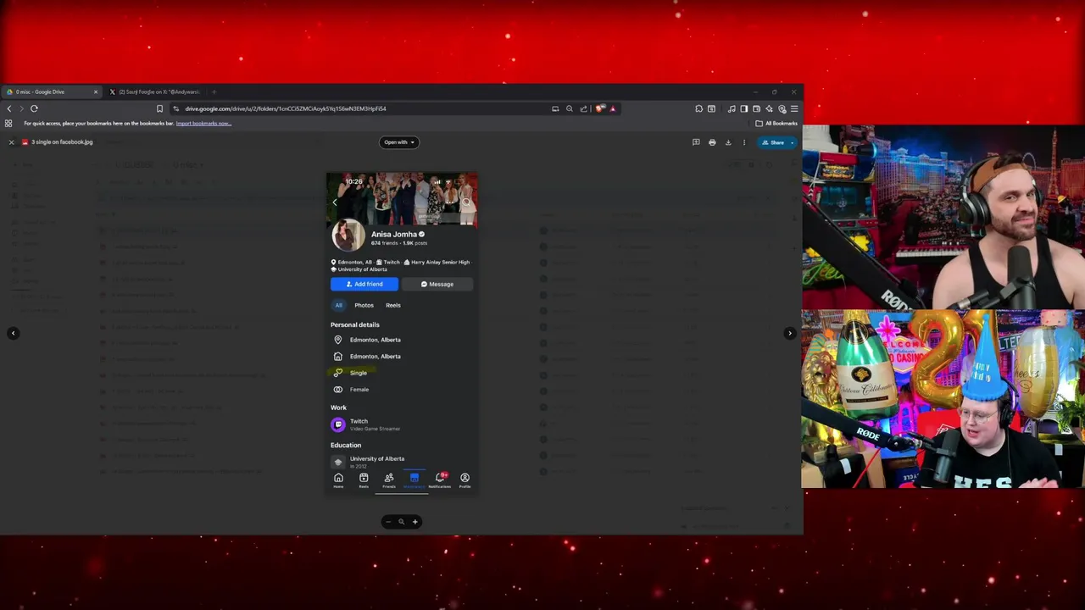Select the All tab in the profile

click(x=338, y=306)
